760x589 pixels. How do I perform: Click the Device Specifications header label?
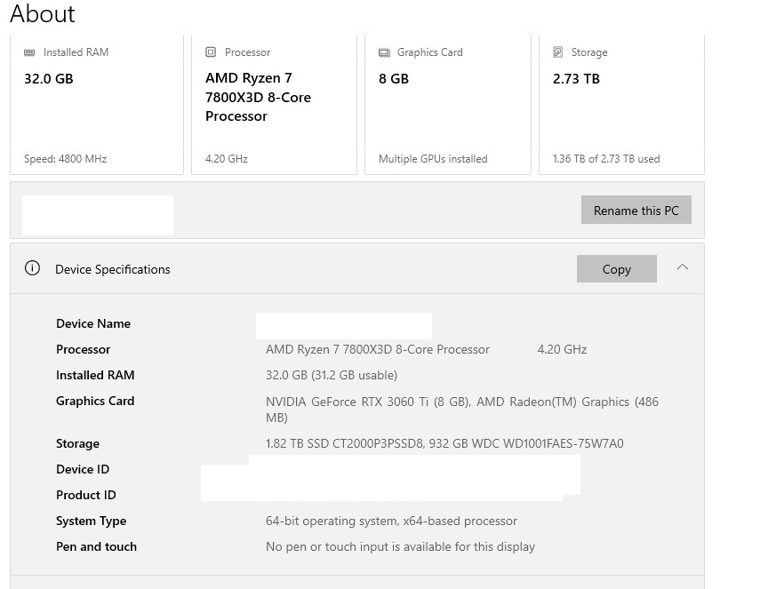coord(113,269)
